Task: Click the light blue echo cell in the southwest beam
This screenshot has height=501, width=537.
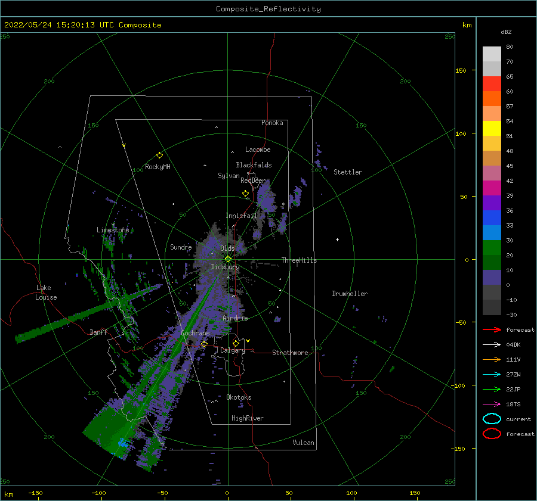Action: [122, 443]
